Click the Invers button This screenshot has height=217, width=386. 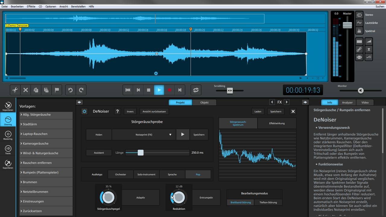pos(130,112)
